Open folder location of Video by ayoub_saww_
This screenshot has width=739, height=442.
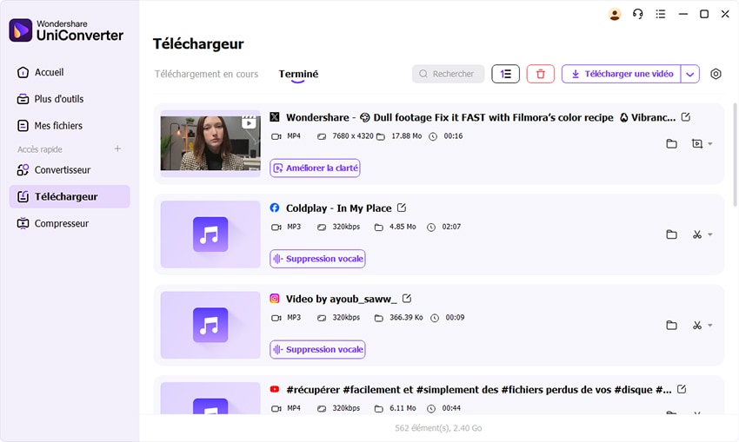(x=671, y=326)
